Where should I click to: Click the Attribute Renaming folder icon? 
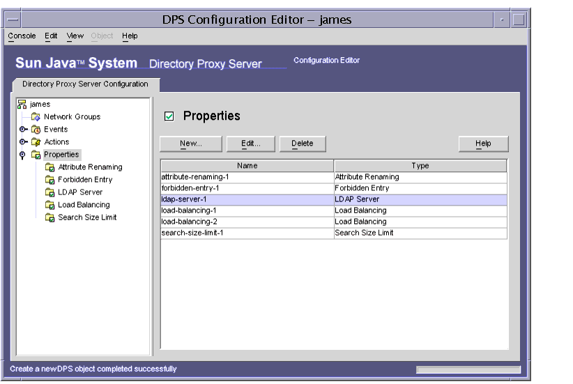tap(49, 167)
